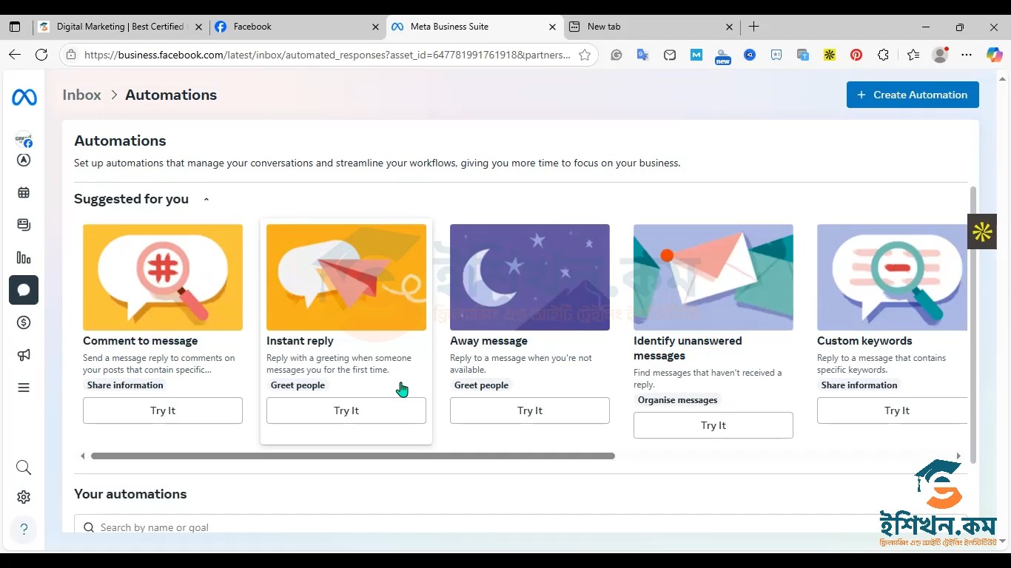Open the Comment to message thumbnail
Viewport: 1011px width, 568px height.
(163, 277)
